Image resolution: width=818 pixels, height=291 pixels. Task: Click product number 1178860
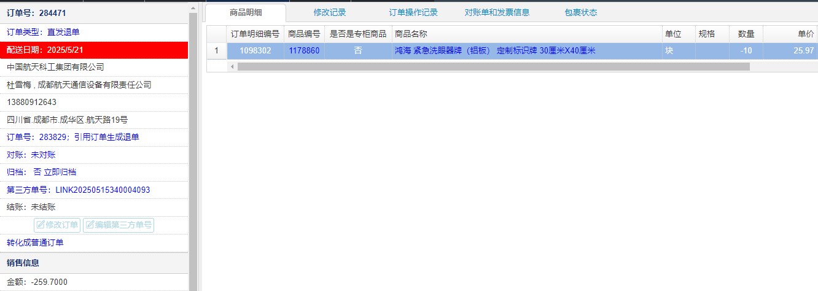304,51
